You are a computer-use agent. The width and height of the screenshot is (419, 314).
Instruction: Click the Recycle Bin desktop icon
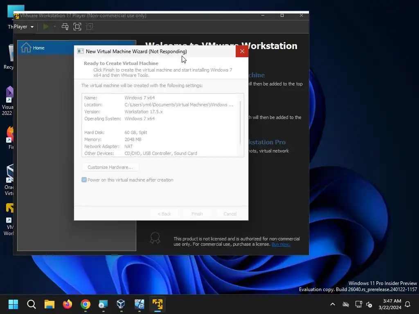9,57
